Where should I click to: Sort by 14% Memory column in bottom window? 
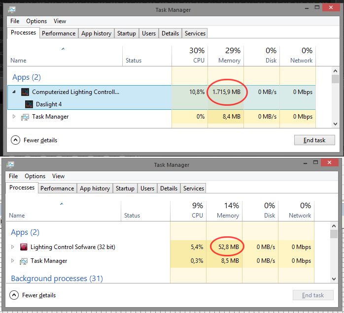pyautogui.click(x=224, y=211)
